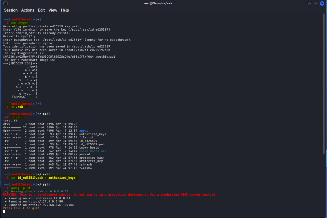The width and height of the screenshot is (327, 218).
Task: Open the Edit menu
Action: [x=42, y=10]
